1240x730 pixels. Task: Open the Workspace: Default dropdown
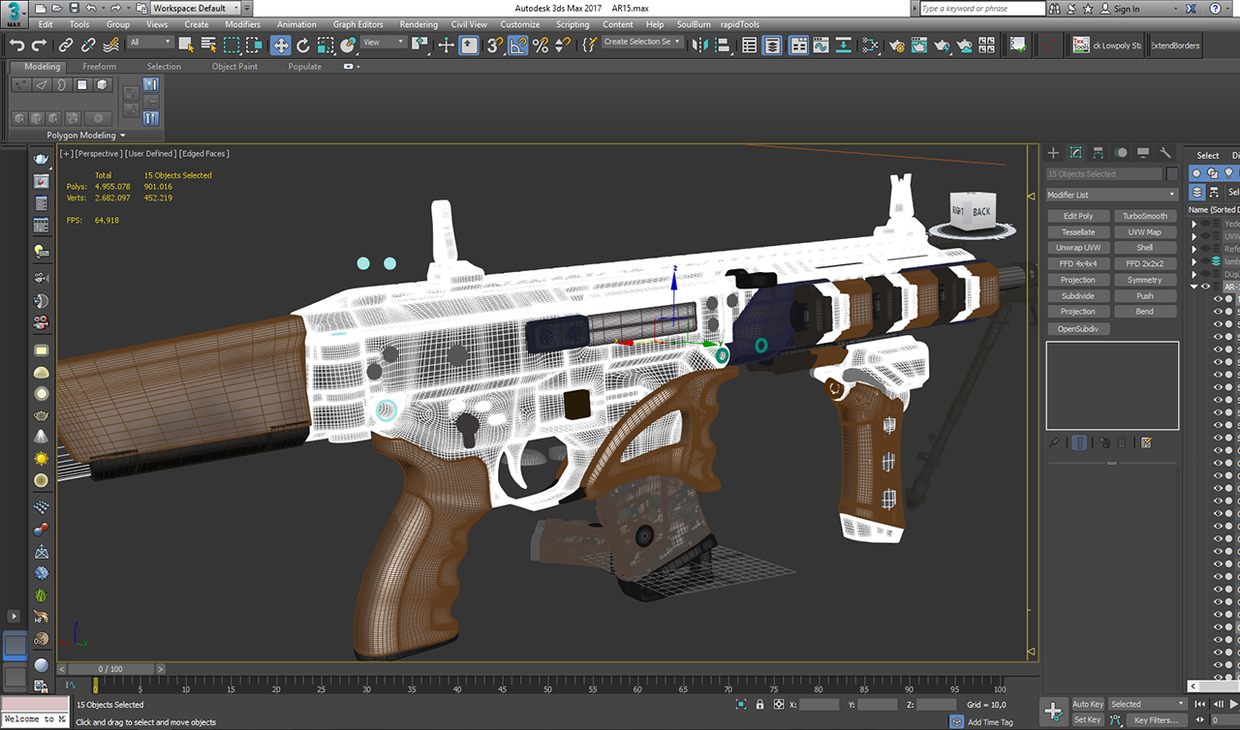[x=195, y=8]
